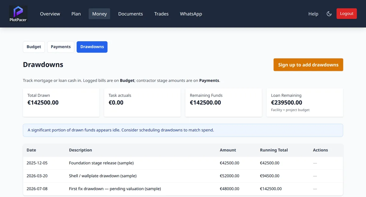Click Shell / wallplate drawdown (sample) description
Screen dimensions: 366x197
tap(103, 176)
